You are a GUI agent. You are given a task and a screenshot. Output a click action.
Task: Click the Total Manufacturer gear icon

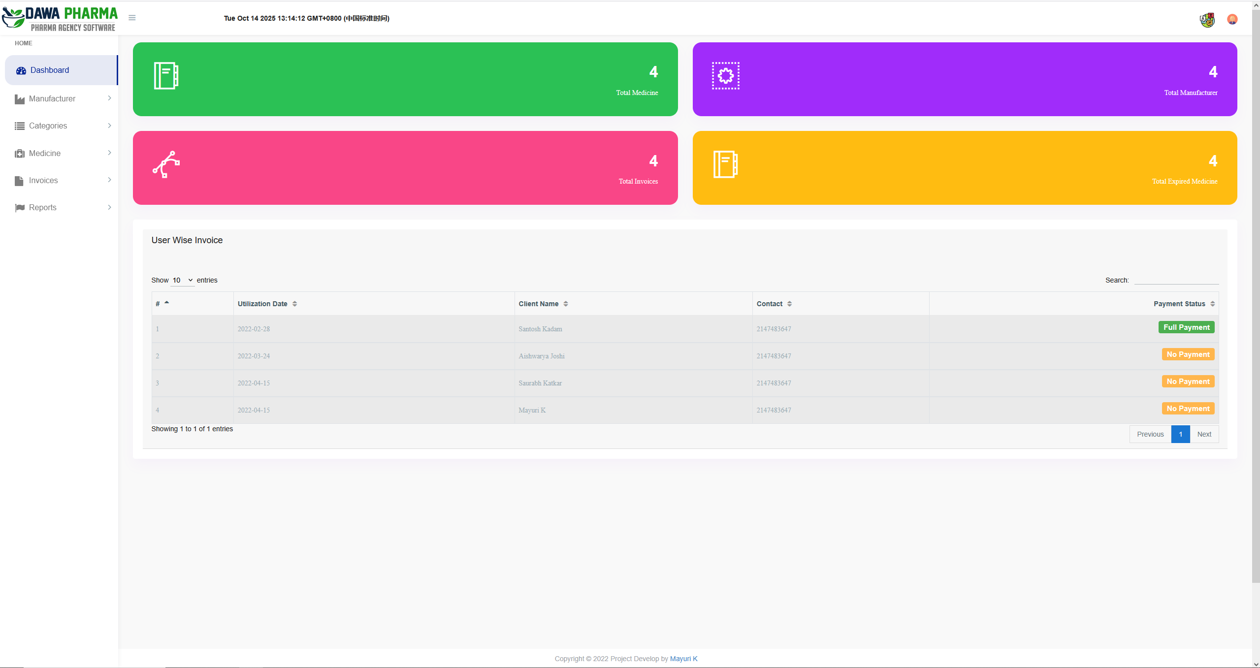(725, 76)
